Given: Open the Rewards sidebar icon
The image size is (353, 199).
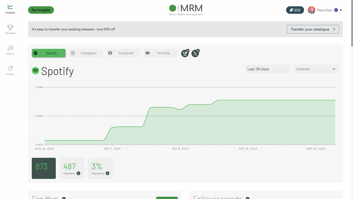Looking at the screenshot, I should tap(10, 29).
